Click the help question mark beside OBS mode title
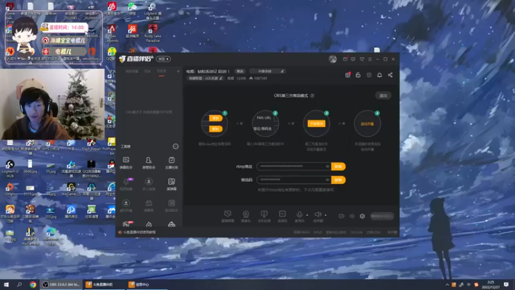 [312, 95]
